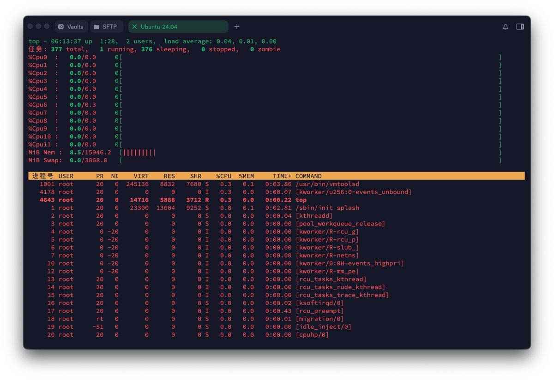Click the total memory value 15946.2

pyautogui.click(x=98, y=152)
